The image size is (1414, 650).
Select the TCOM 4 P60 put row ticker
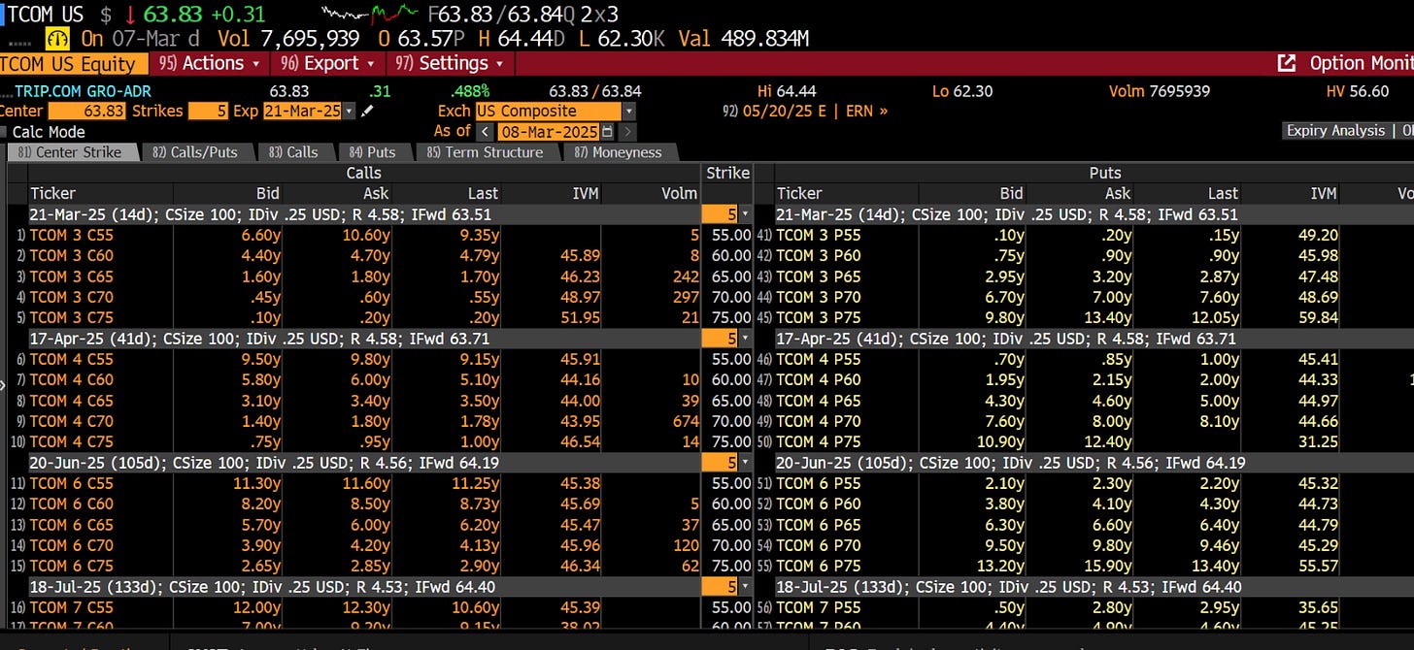(819, 380)
